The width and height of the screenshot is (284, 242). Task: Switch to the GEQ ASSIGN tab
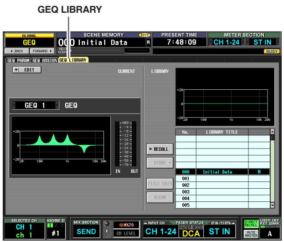click(45, 60)
